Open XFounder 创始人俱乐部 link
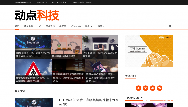This screenshot has height=107, width=188. 81,3
